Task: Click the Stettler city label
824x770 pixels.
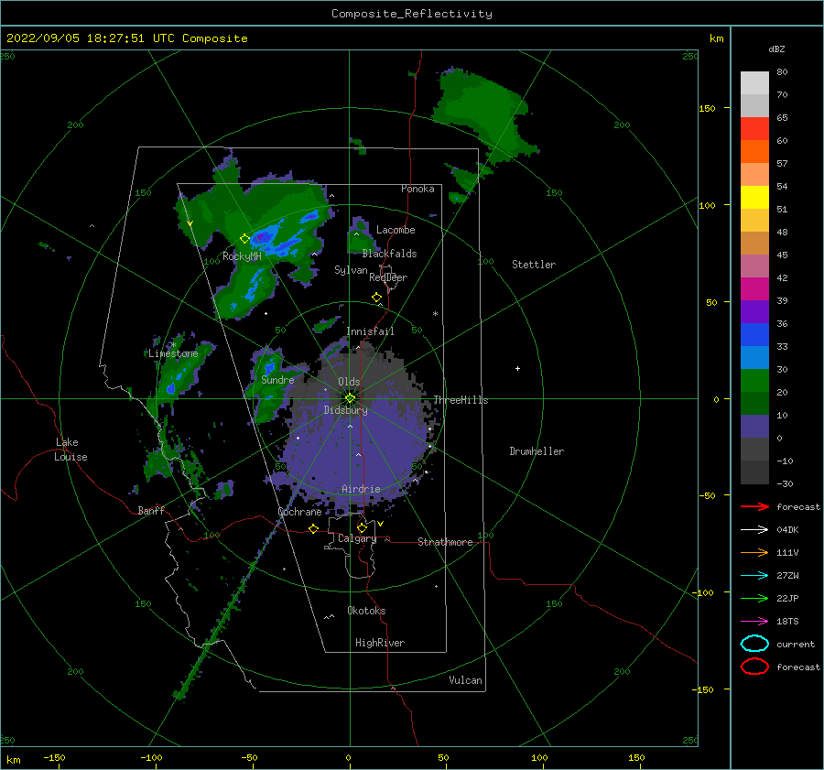Action: click(x=534, y=265)
